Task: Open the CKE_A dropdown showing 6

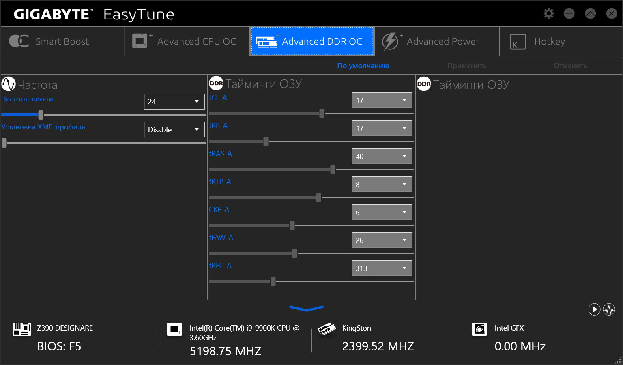Action: pos(382,212)
